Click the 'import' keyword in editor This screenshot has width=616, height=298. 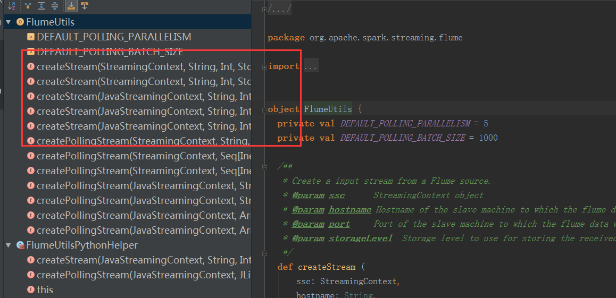click(284, 66)
